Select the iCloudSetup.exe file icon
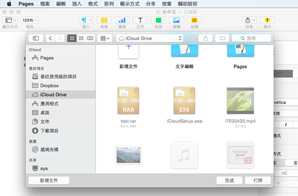 click(x=184, y=100)
